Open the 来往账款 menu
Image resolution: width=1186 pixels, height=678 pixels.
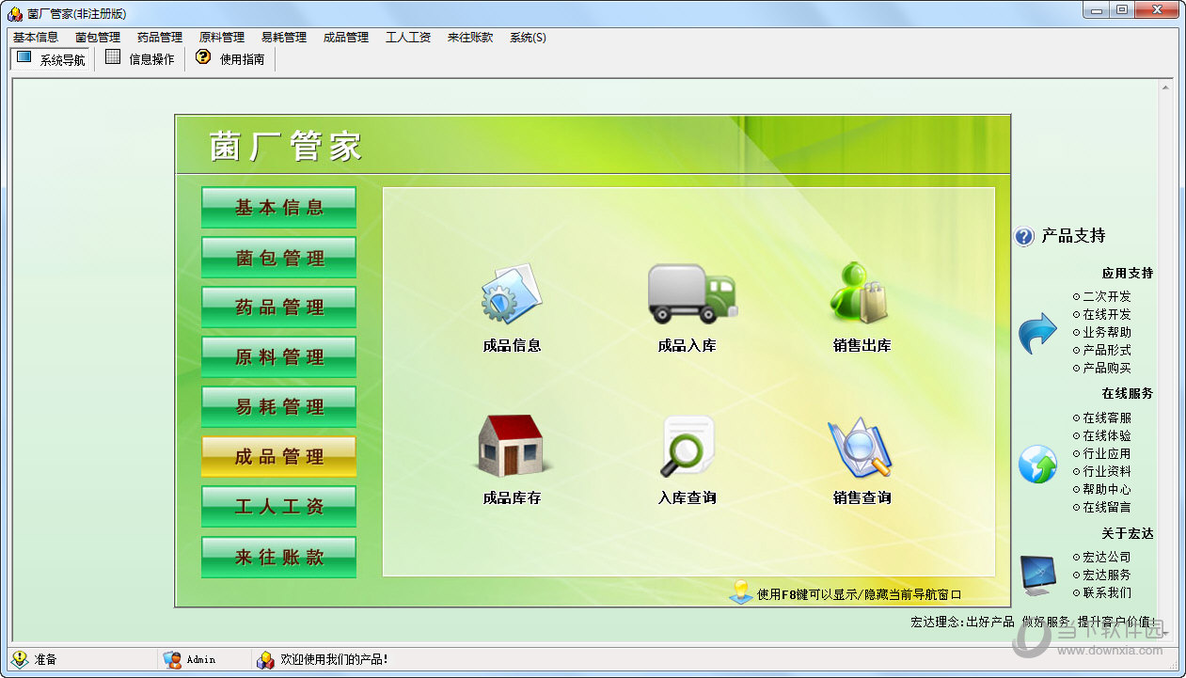pyautogui.click(x=470, y=38)
